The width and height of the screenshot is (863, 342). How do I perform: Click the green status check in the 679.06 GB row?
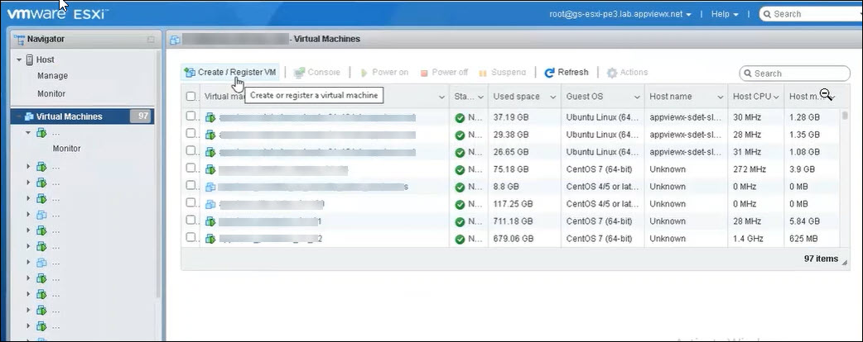click(x=460, y=240)
